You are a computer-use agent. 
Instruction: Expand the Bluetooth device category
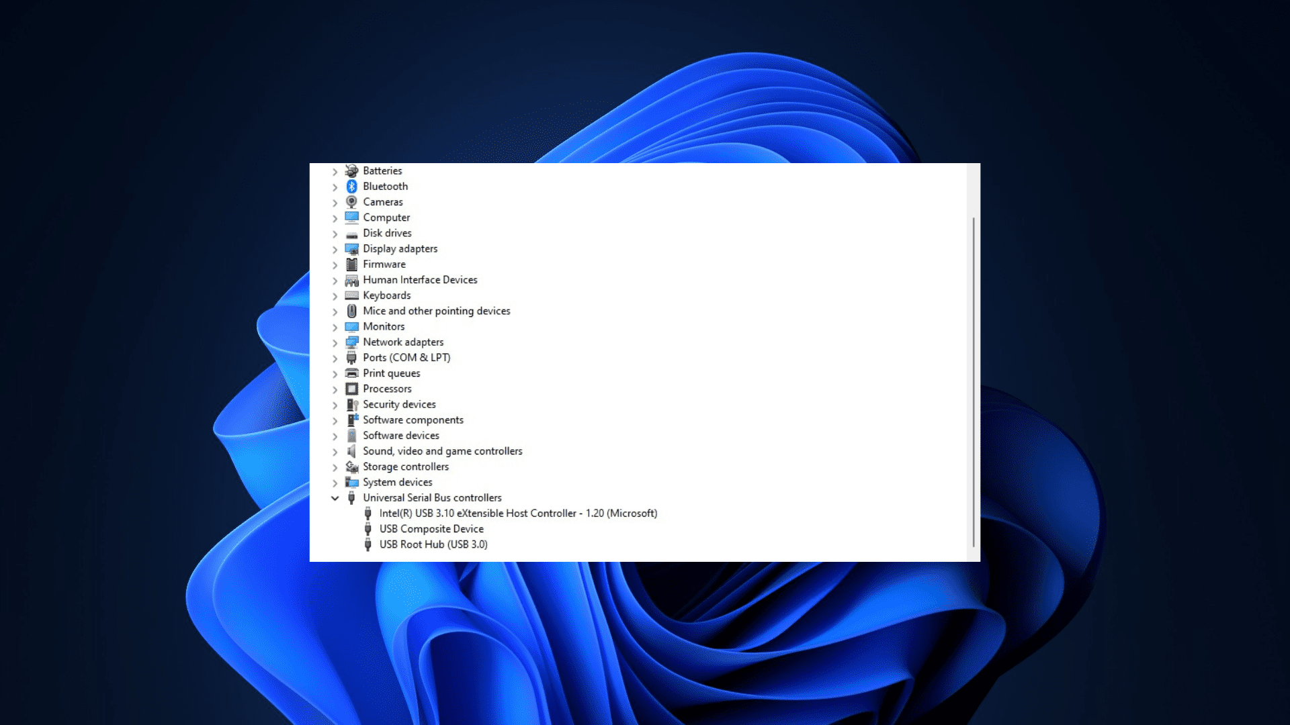click(335, 186)
